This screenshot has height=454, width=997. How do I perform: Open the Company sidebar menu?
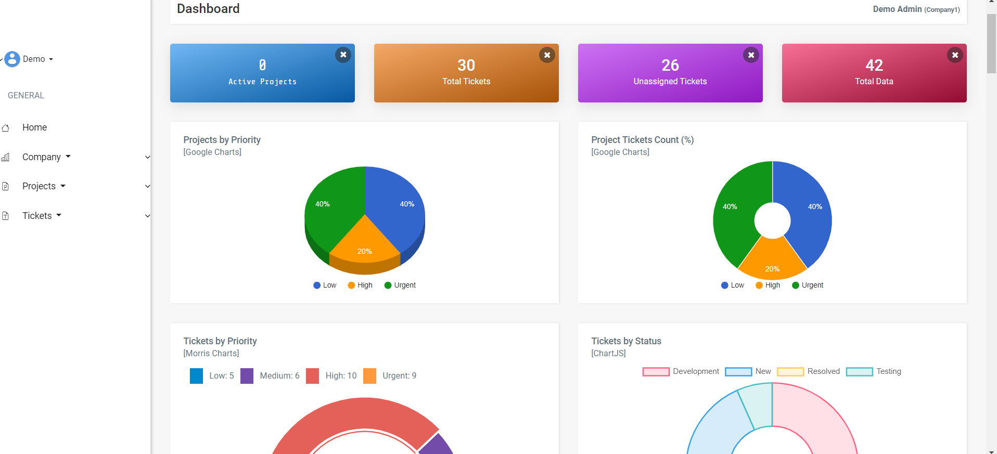[46, 157]
